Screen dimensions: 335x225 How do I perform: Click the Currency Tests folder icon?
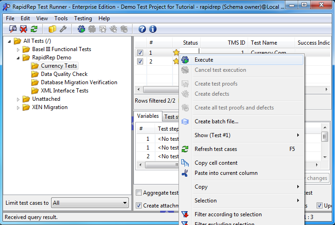point(35,66)
